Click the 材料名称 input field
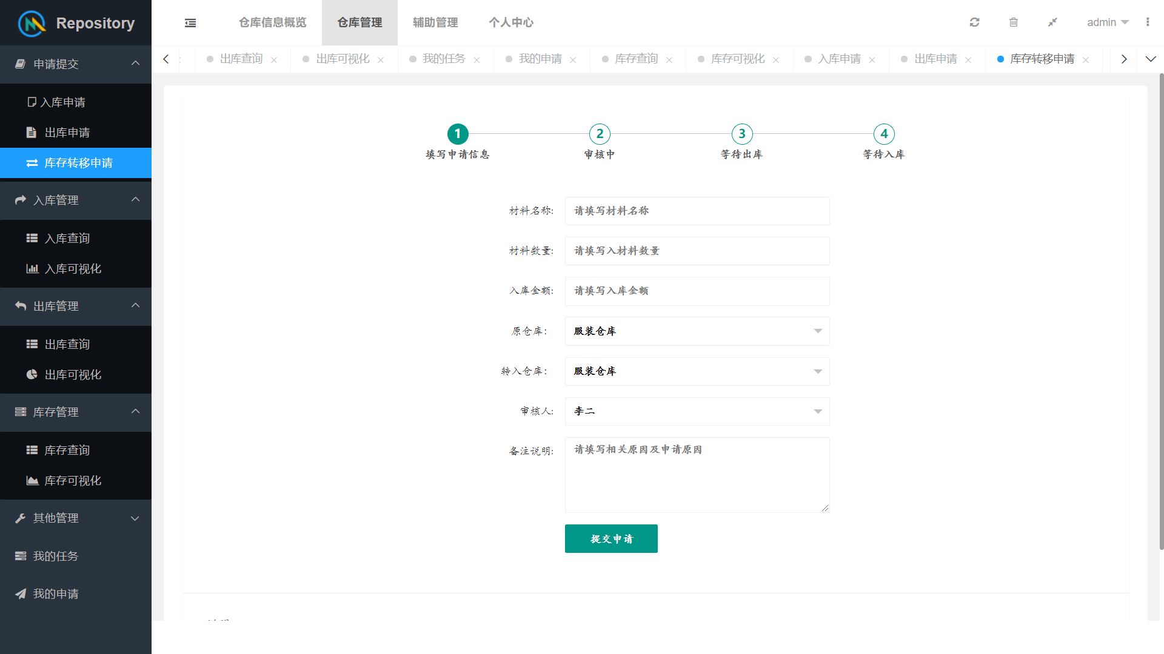The width and height of the screenshot is (1164, 654). click(x=697, y=211)
